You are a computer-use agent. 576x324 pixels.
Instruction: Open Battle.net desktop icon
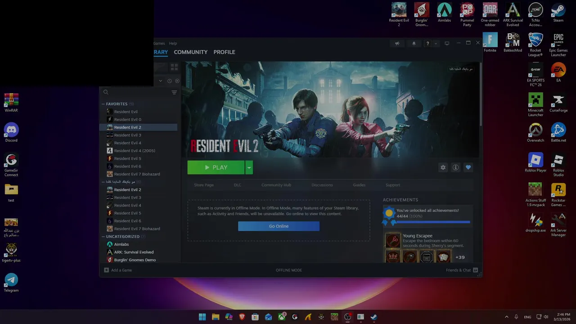pyautogui.click(x=558, y=132)
